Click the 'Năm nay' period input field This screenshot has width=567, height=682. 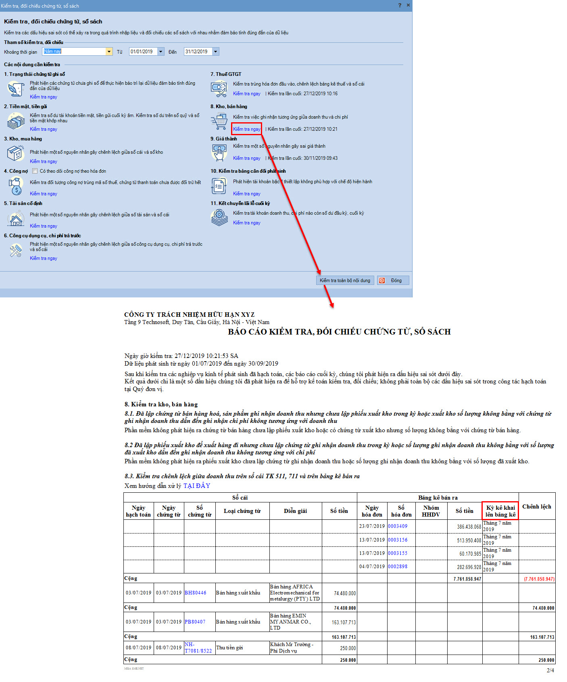(x=74, y=52)
